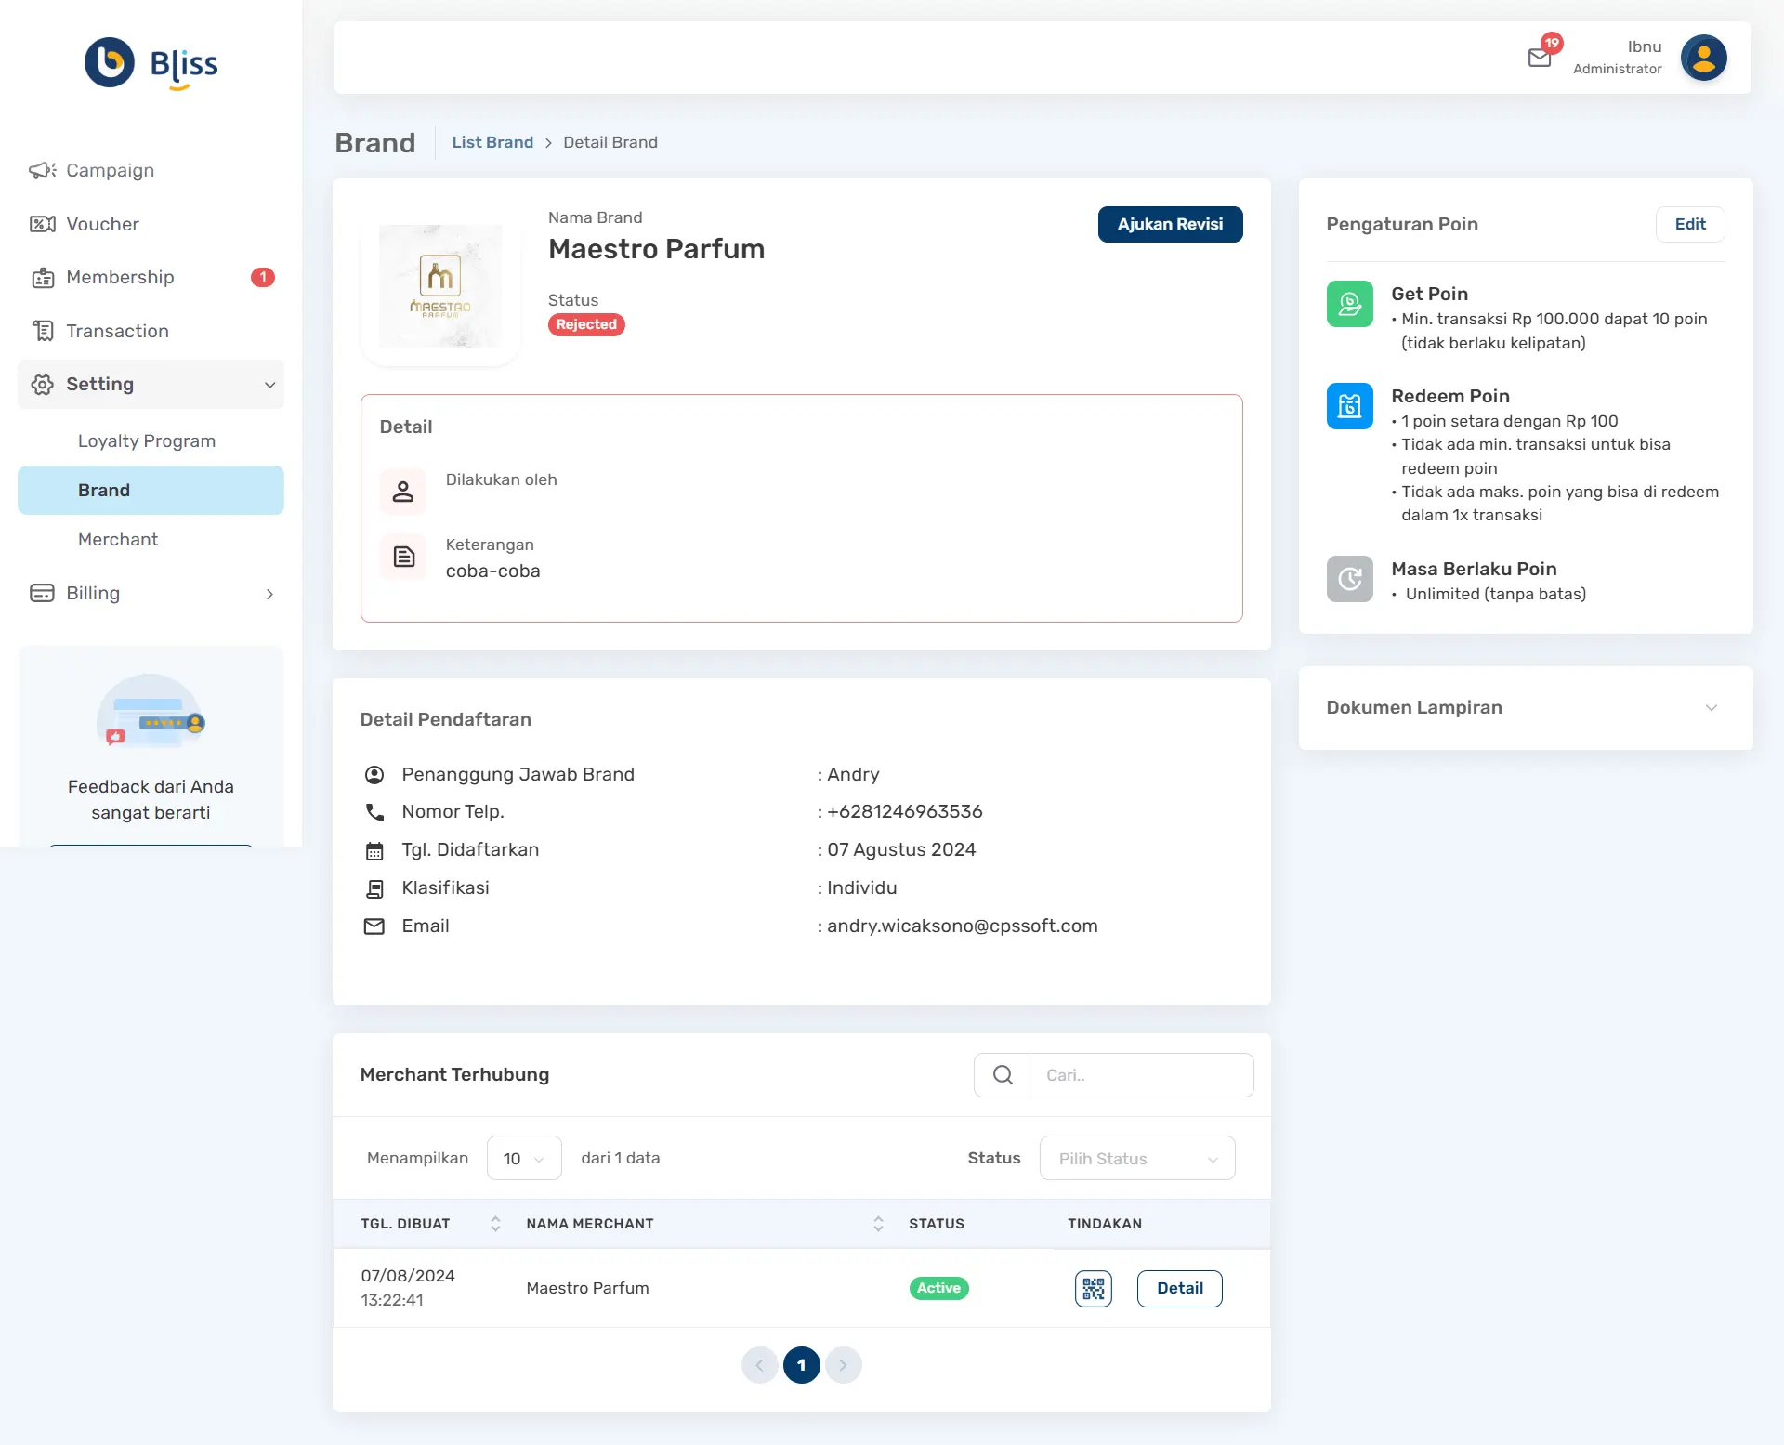The width and height of the screenshot is (1784, 1445).
Task: Click the Bliss logo
Action: coord(151,63)
